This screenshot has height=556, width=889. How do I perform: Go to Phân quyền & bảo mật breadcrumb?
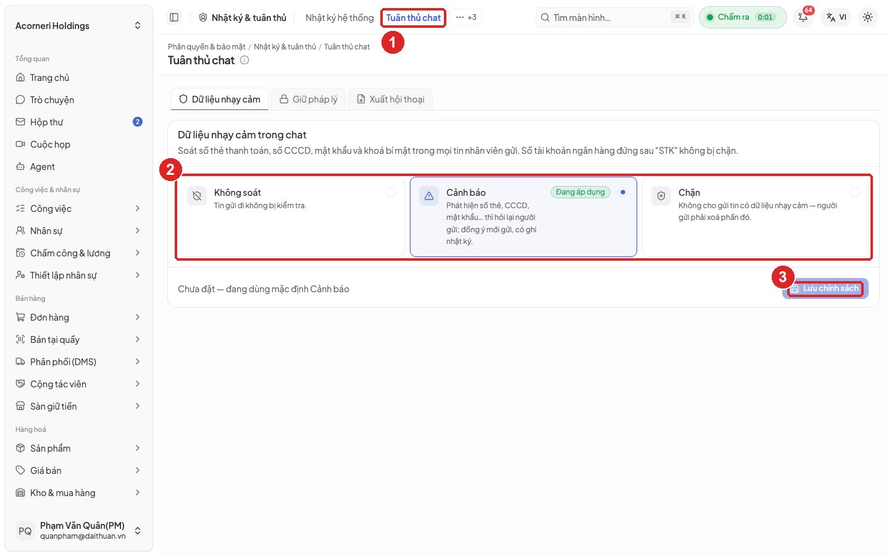(207, 47)
